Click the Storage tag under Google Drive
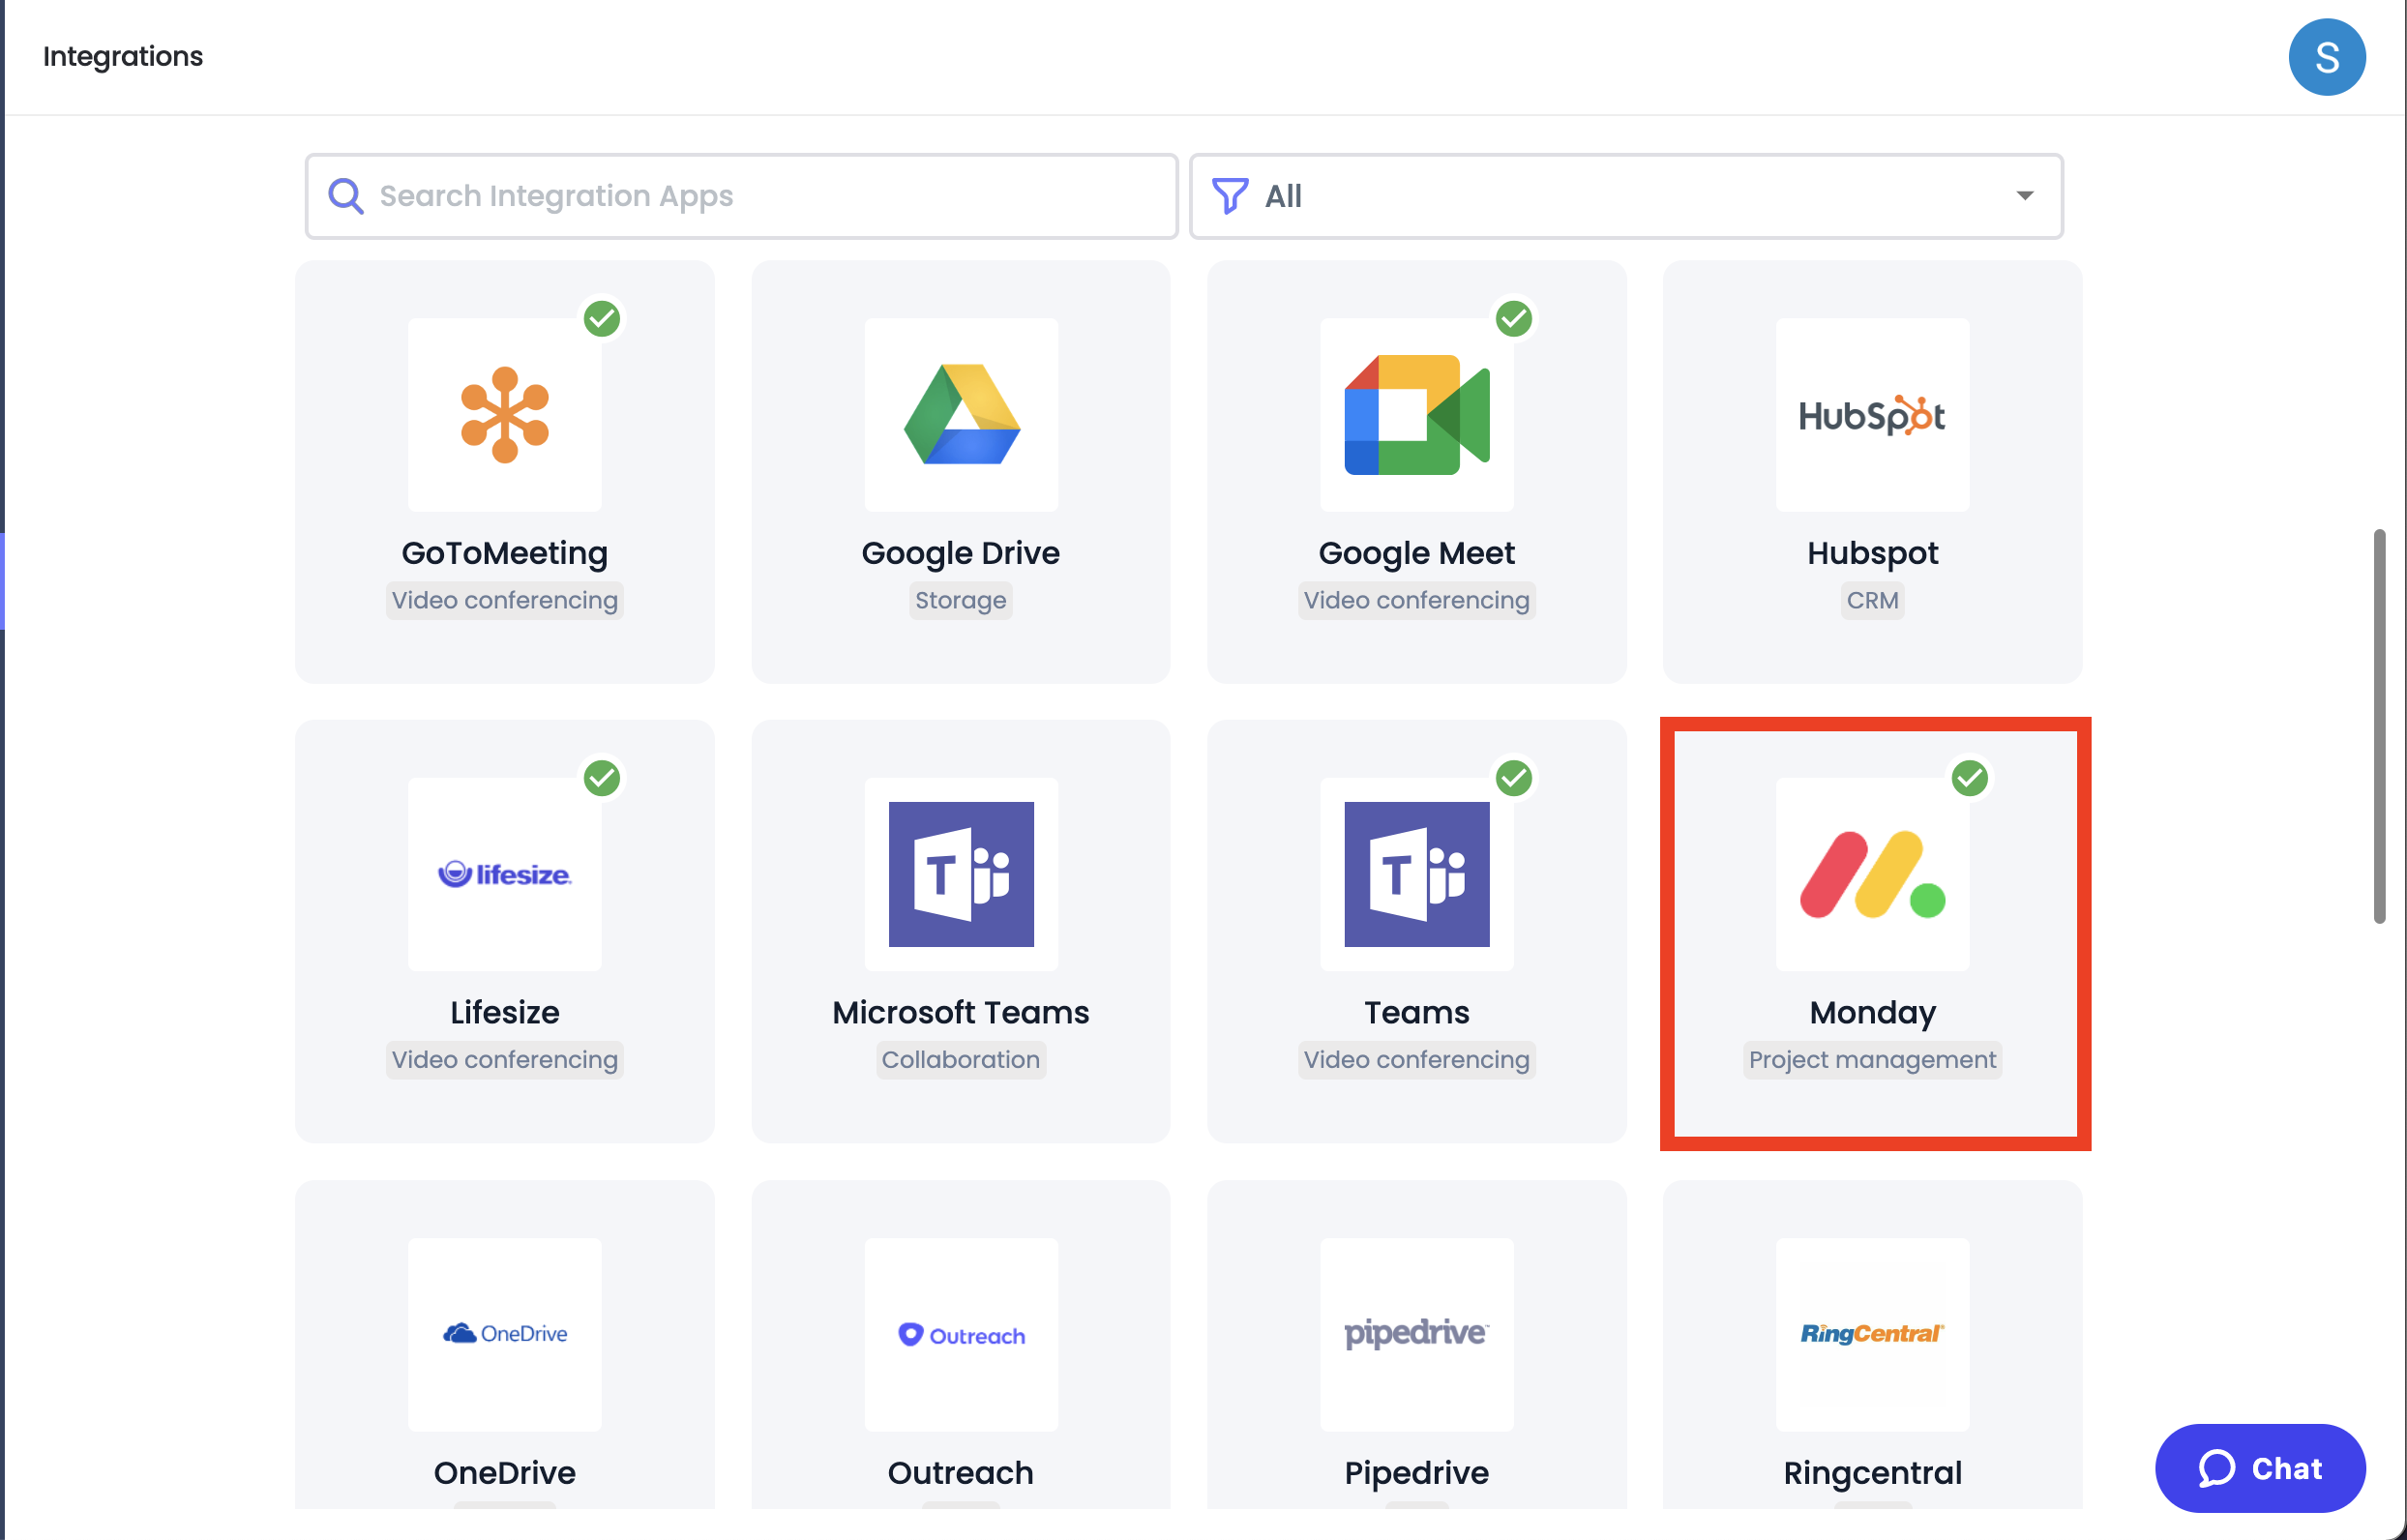Viewport: 2407px width, 1540px height. (961, 600)
